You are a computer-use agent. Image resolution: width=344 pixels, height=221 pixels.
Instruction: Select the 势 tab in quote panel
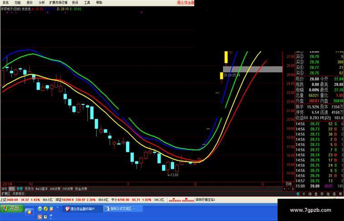[322, 194]
